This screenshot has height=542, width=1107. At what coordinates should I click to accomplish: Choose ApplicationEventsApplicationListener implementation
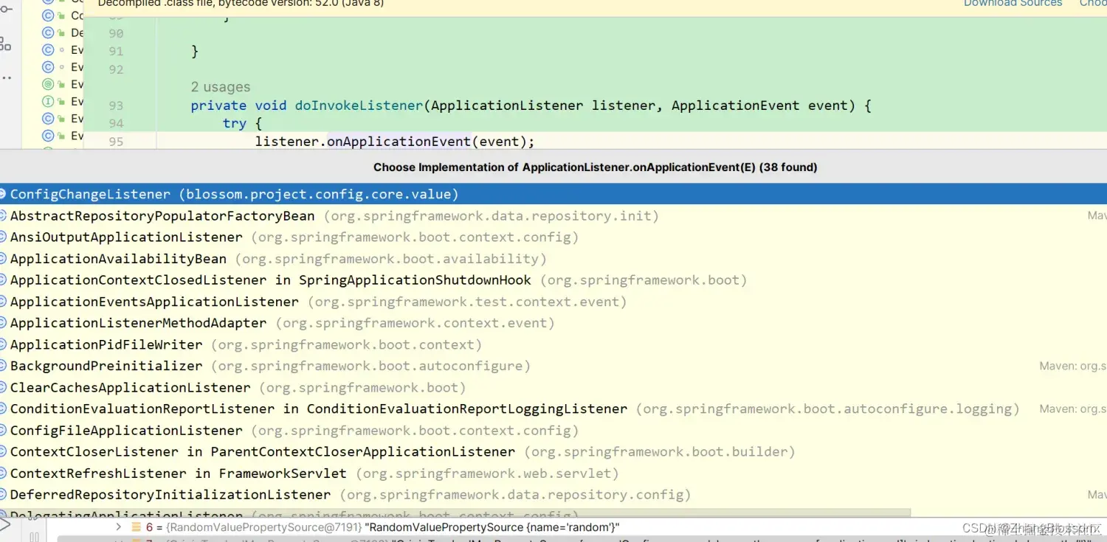[x=553, y=302]
